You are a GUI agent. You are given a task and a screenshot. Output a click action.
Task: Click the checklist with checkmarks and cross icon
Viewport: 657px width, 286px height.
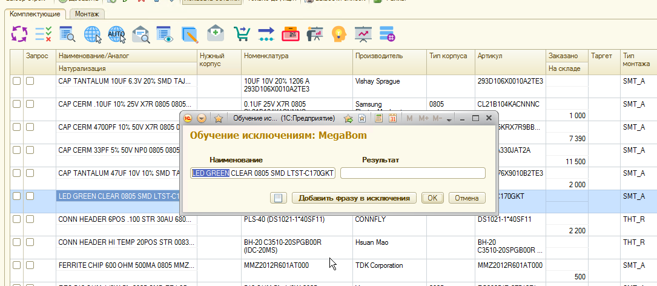click(44, 34)
